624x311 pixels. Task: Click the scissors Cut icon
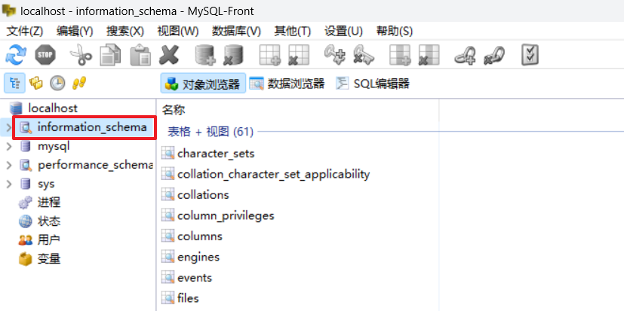[x=79, y=54]
